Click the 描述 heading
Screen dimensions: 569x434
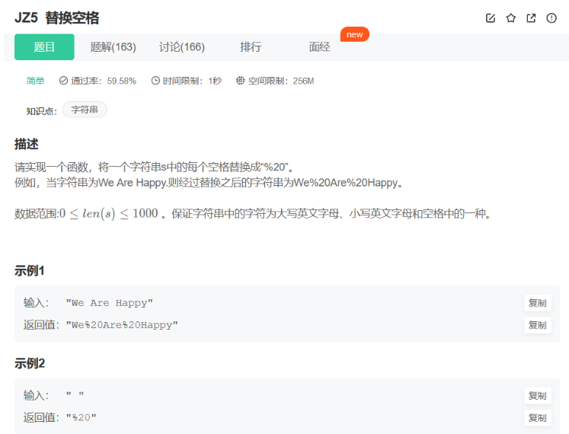(27, 144)
